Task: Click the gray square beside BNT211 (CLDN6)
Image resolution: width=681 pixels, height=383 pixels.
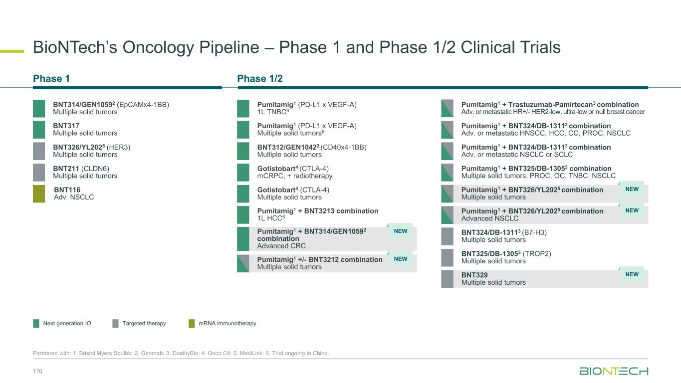Action: tap(39, 173)
